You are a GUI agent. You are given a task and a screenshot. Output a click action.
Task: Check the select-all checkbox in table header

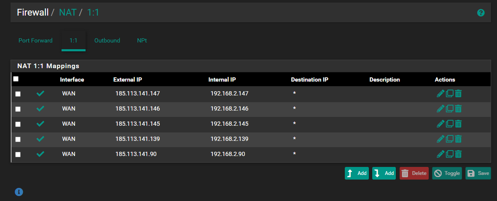click(x=16, y=79)
